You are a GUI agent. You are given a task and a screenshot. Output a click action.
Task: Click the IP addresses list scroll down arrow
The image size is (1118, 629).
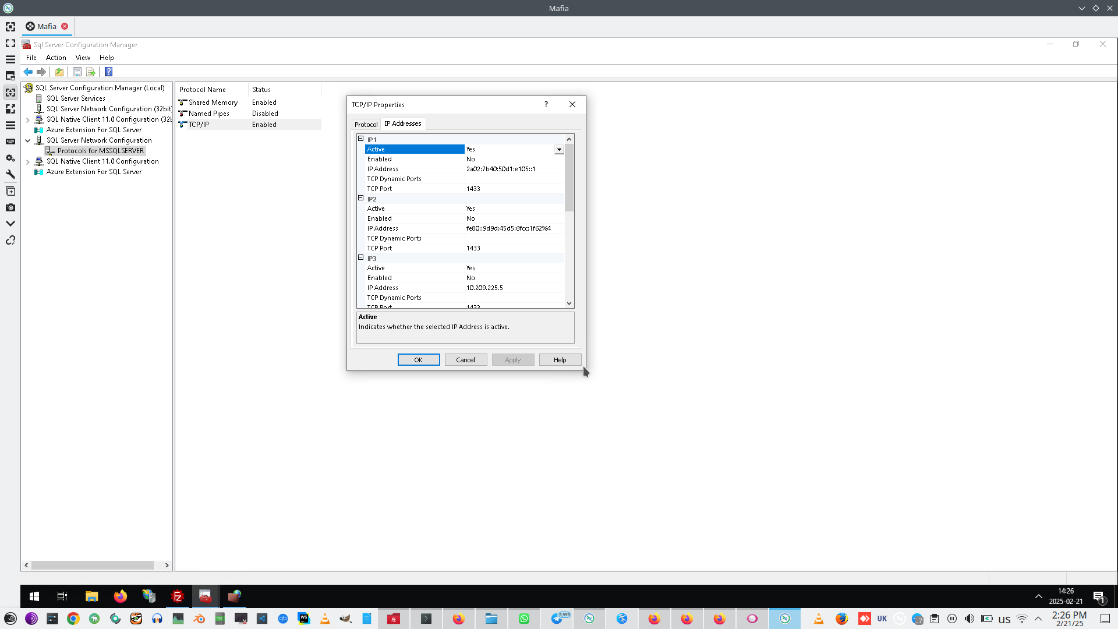[x=569, y=303]
